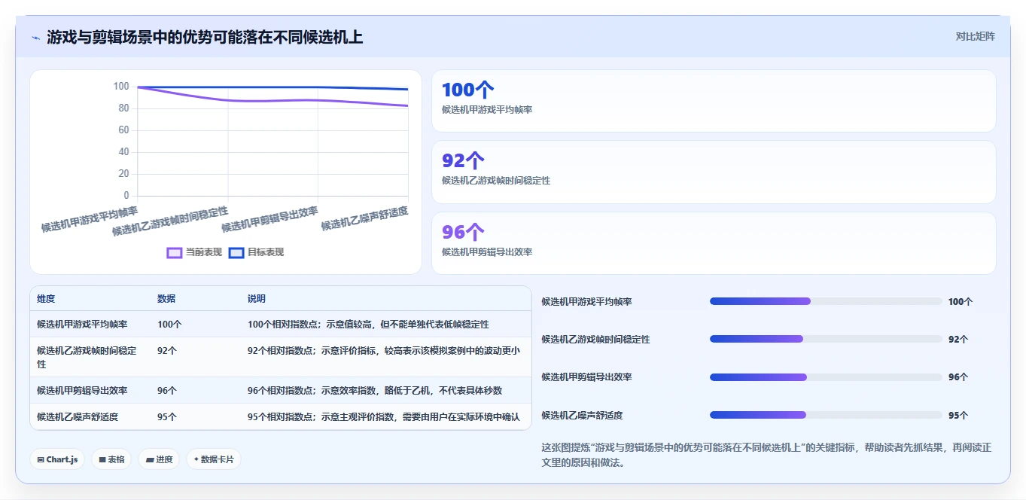The image size is (1026, 500).
Task: Click table cell 候选机乙噪声舒适度
Action: tap(78, 416)
